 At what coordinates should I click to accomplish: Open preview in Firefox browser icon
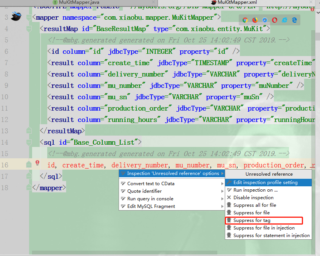tap(255, 20)
